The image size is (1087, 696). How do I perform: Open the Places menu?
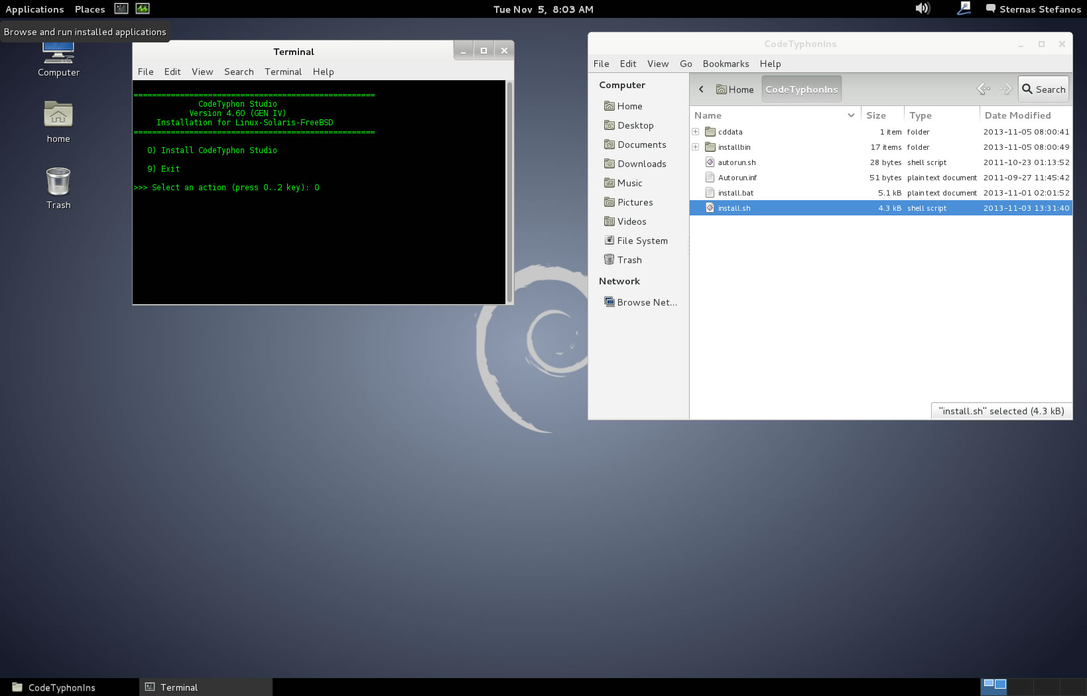(90, 9)
